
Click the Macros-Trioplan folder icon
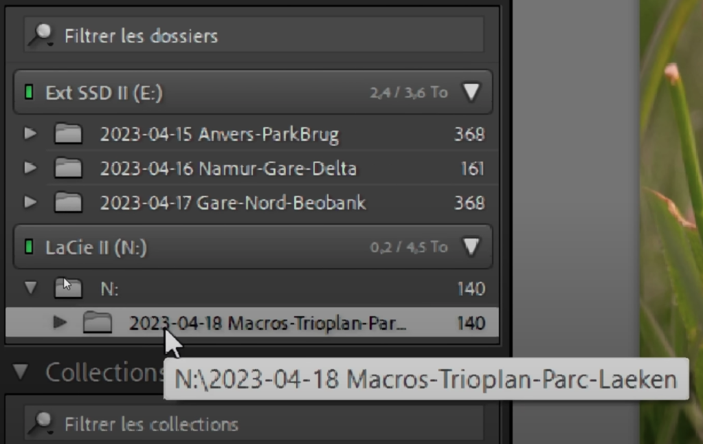(97, 322)
